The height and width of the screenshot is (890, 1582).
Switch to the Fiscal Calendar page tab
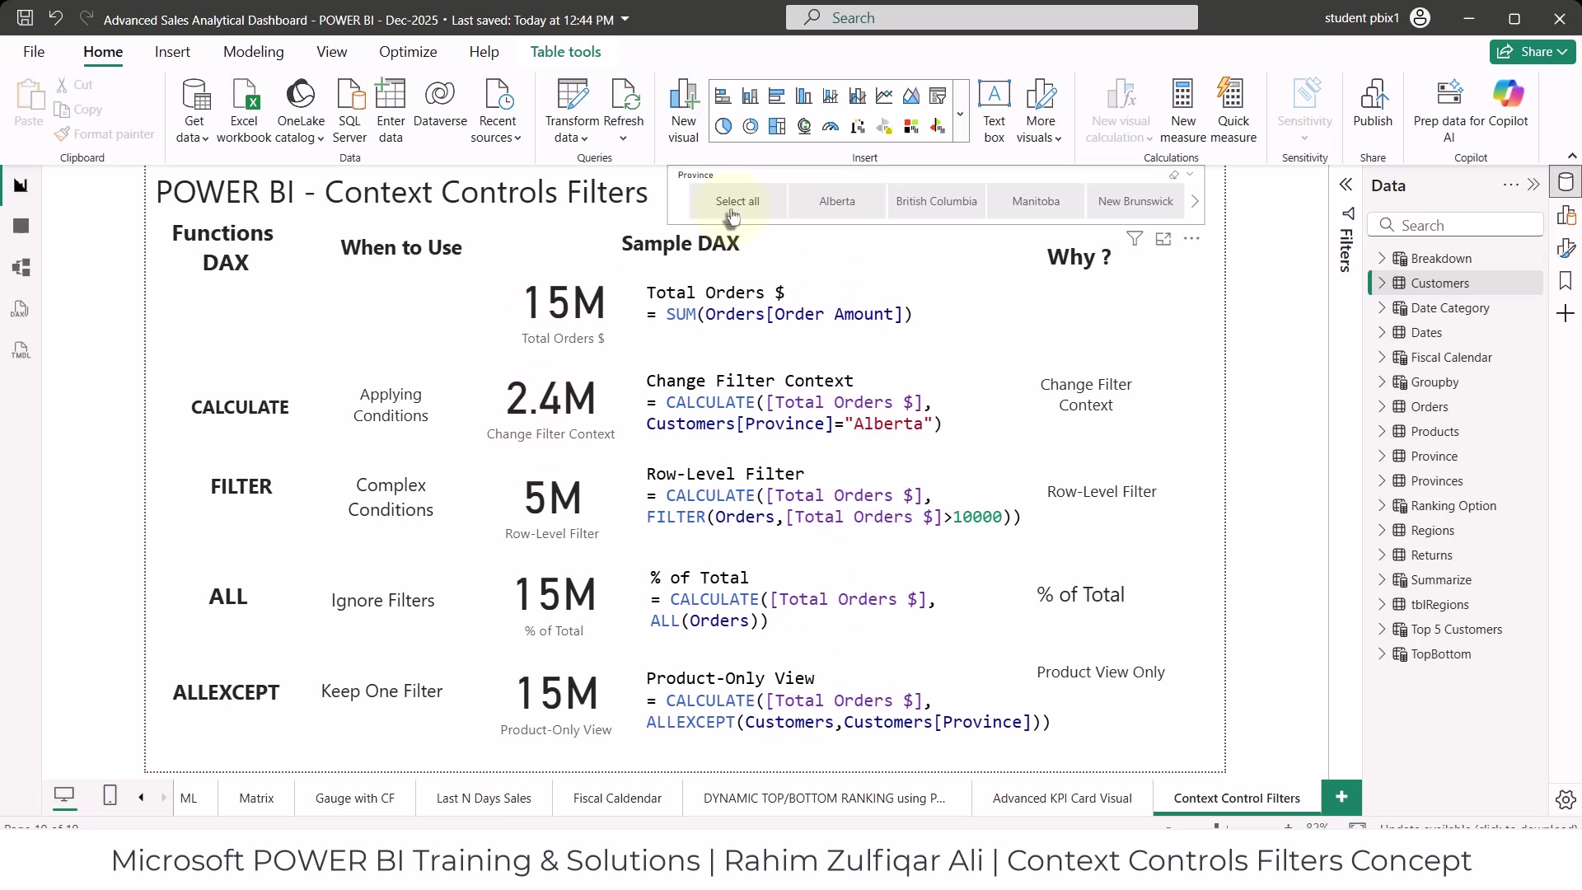pyautogui.click(x=617, y=798)
